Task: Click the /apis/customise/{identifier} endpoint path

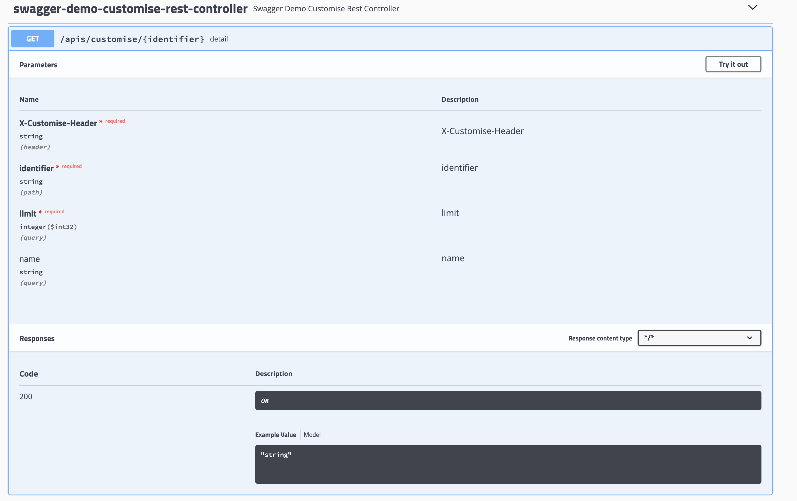Action: [132, 39]
